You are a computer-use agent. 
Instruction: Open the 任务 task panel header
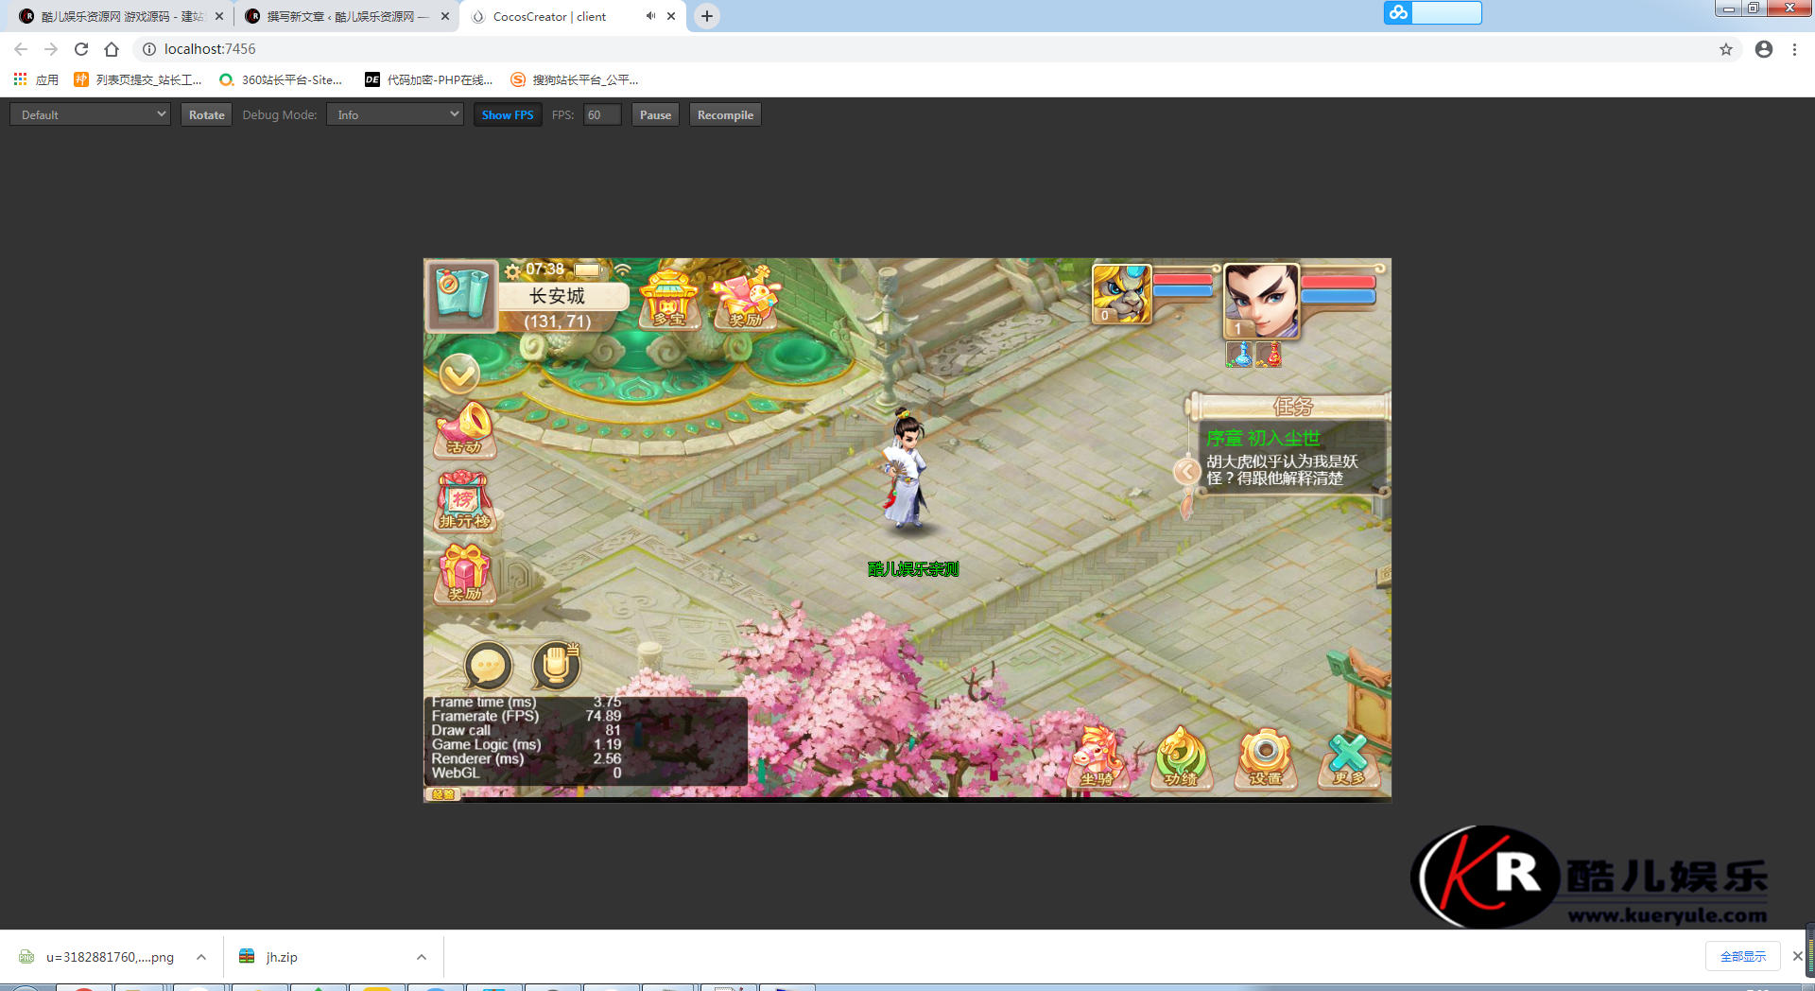[x=1291, y=407]
